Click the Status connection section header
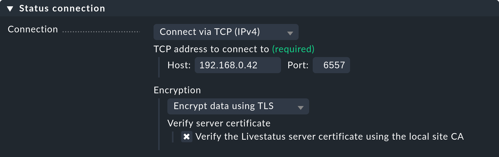 [x=62, y=8]
